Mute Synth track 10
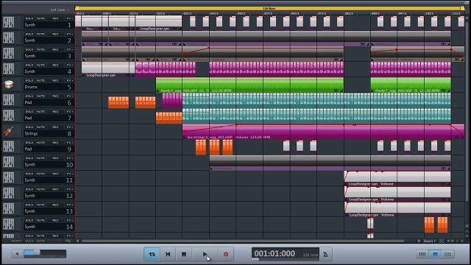The height and width of the screenshot is (265, 471). [x=40, y=158]
